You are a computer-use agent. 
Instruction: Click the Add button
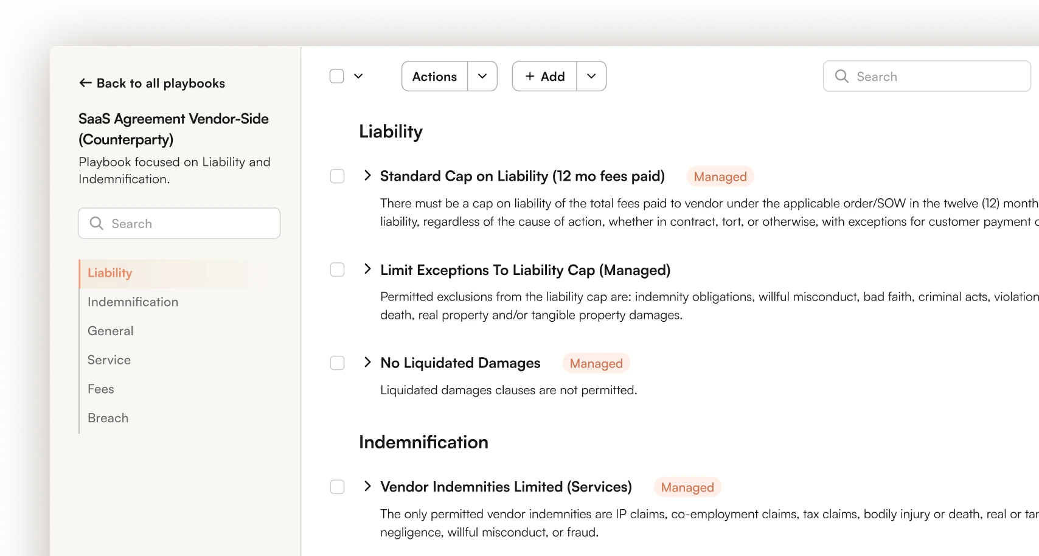[x=544, y=76]
